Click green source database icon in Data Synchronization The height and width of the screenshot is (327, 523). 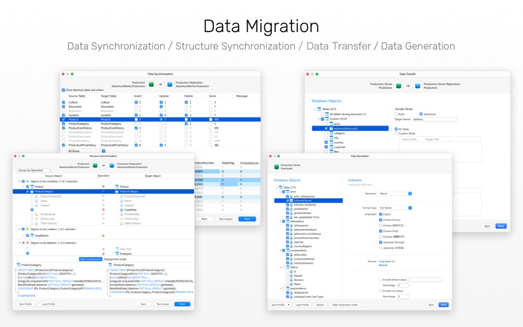pos(151,84)
